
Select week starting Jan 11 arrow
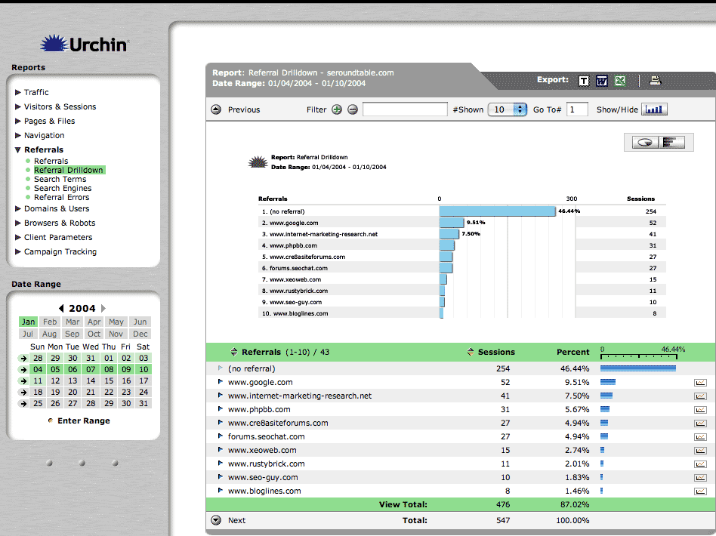(23, 381)
